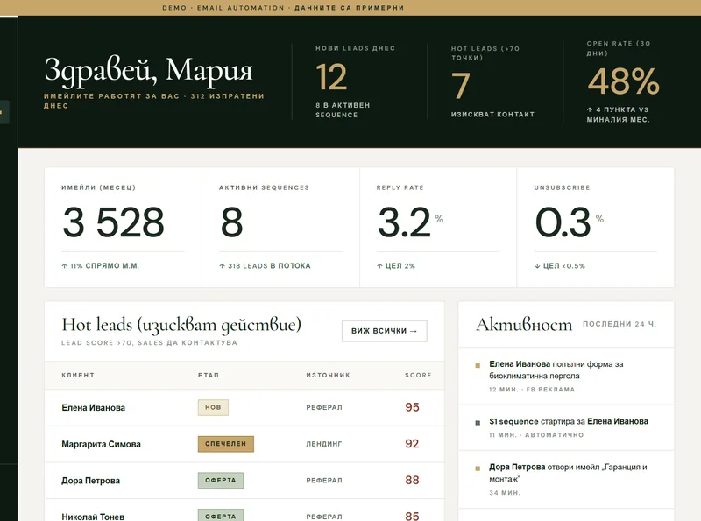Open the АКТИВНИ SEQUENCES card value 8

(280, 228)
